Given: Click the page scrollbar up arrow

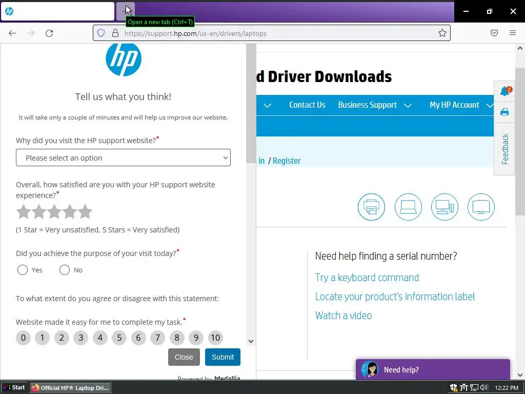Looking at the screenshot, I should 520,48.
